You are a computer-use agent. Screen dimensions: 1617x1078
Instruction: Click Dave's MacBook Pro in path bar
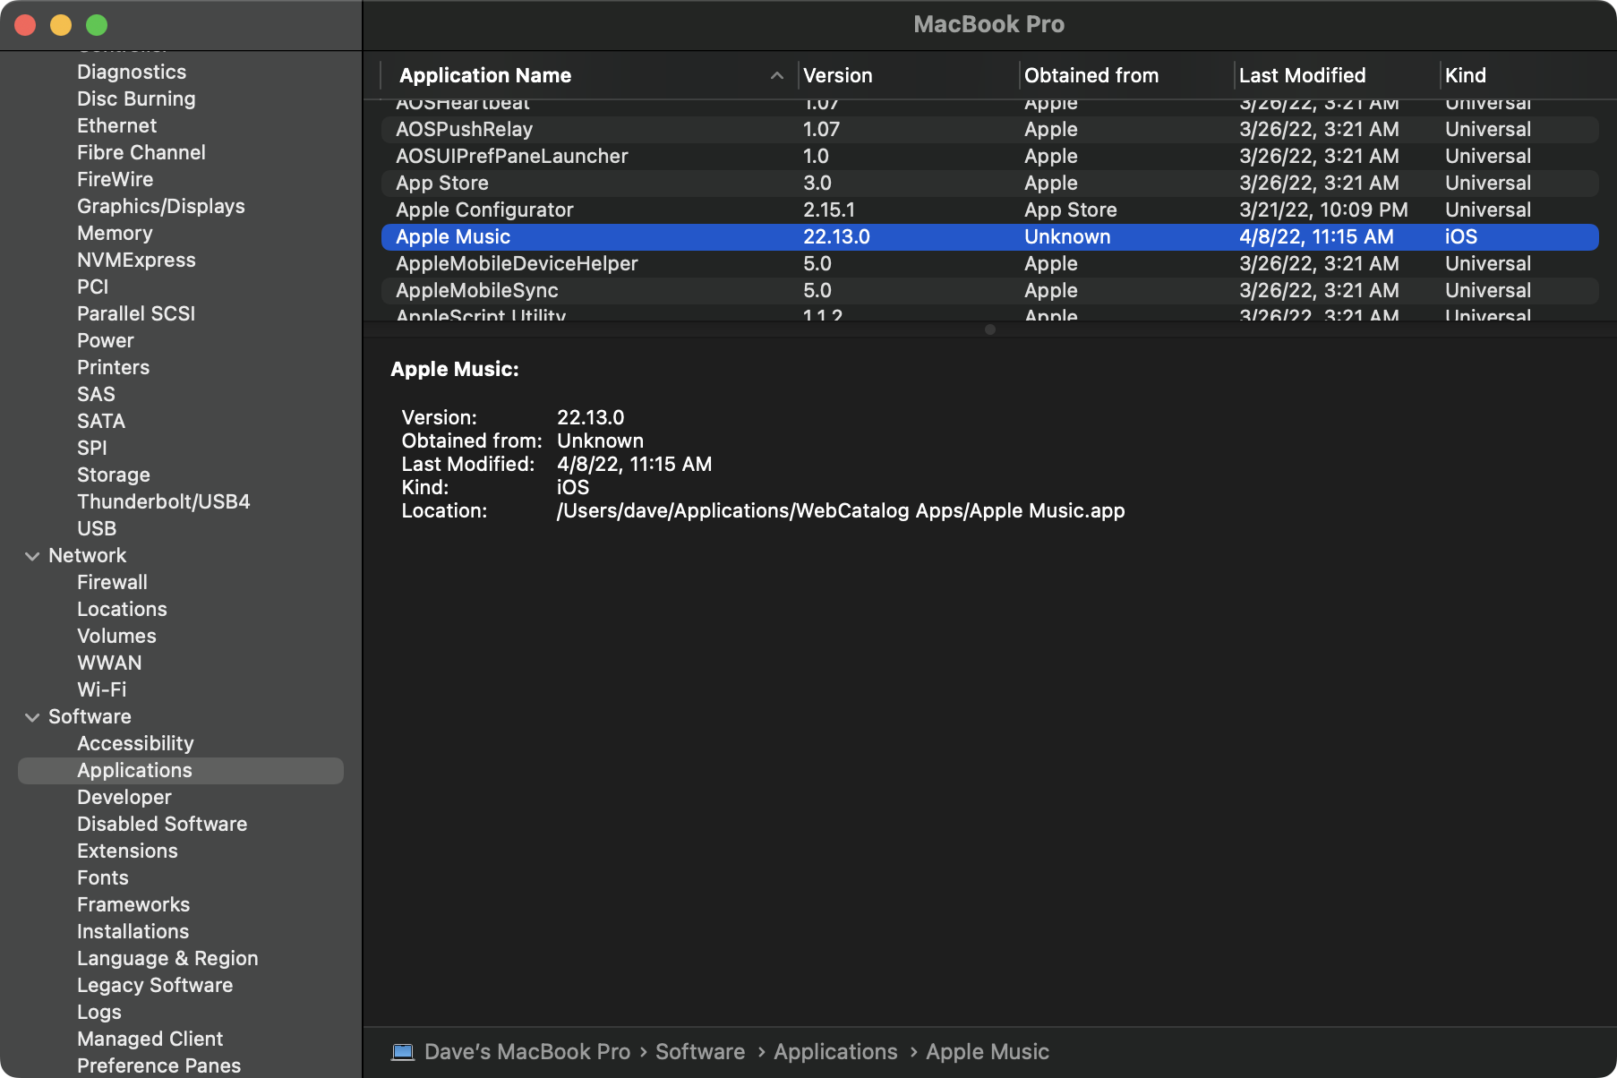click(x=527, y=1052)
